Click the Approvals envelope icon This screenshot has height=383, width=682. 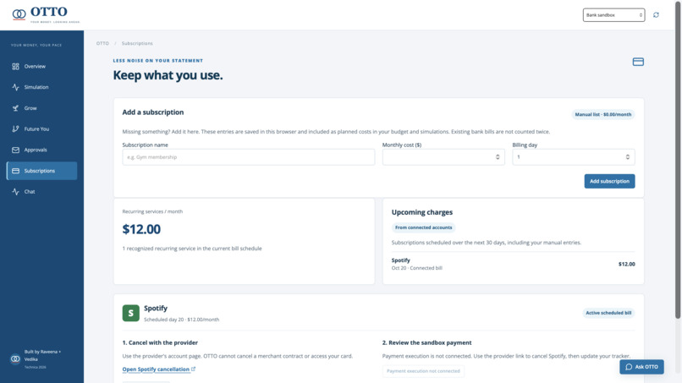click(16, 150)
